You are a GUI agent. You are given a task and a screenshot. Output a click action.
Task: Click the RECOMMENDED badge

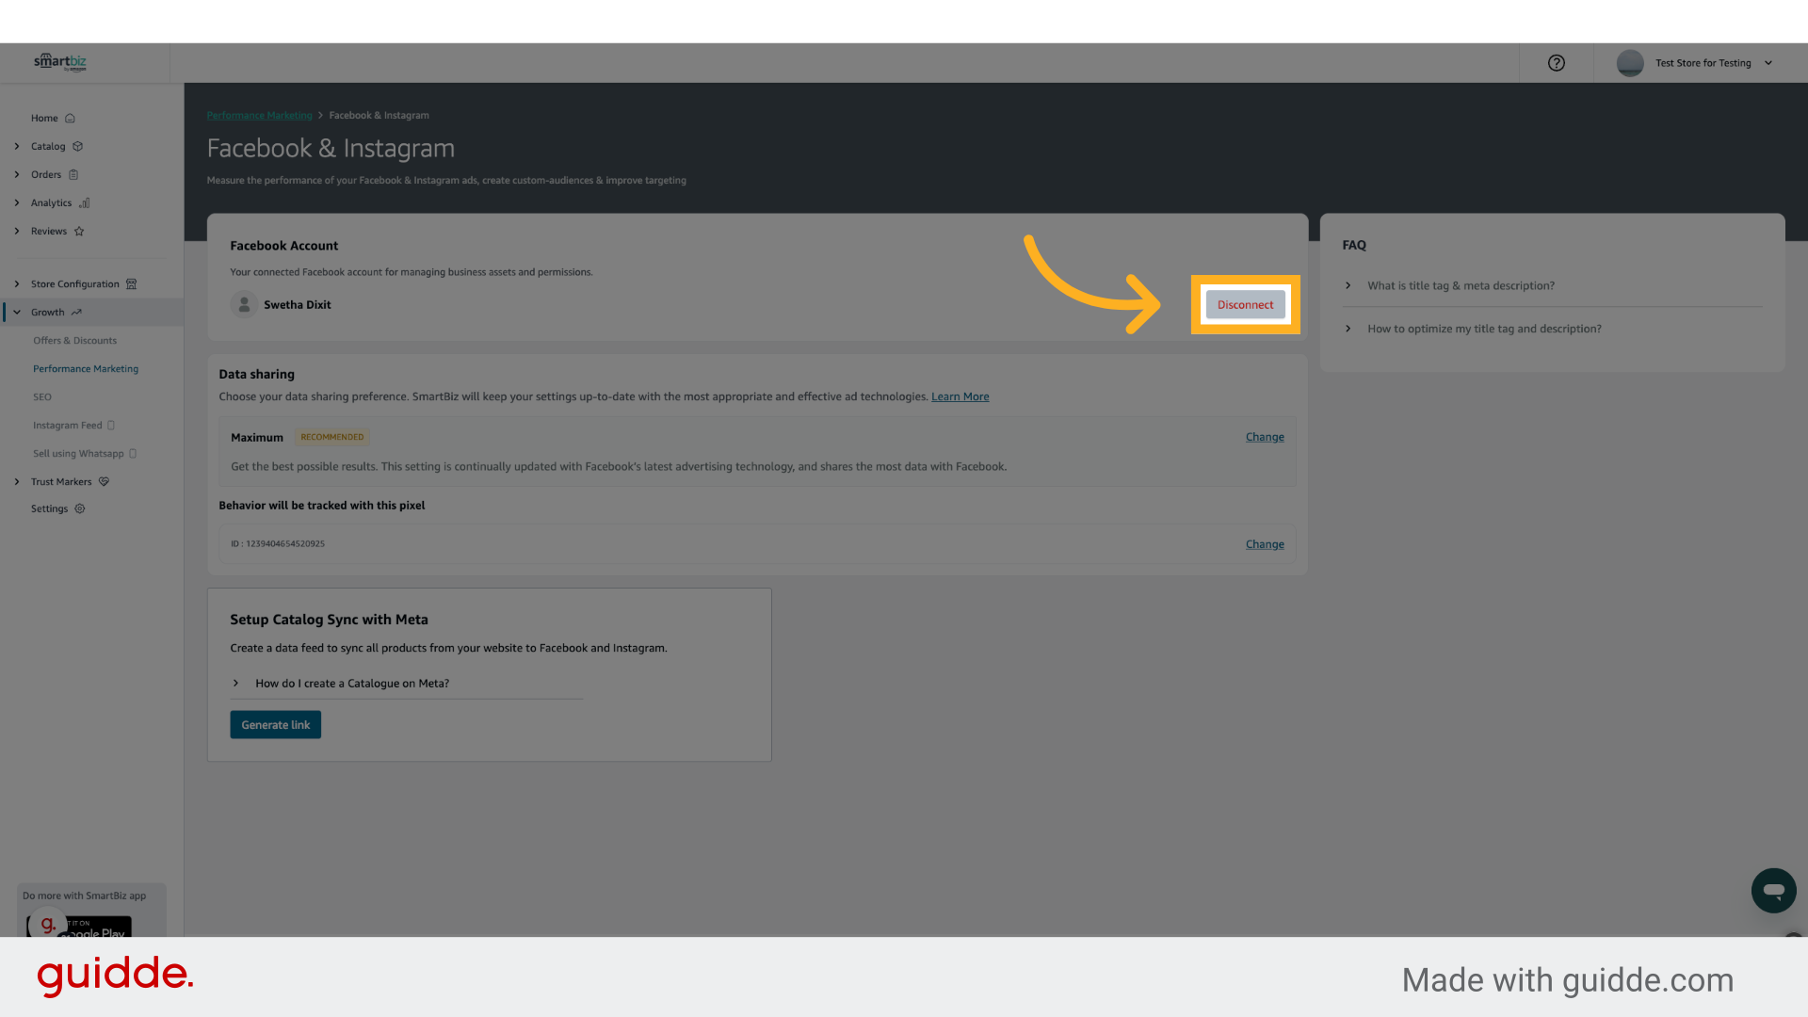(331, 437)
